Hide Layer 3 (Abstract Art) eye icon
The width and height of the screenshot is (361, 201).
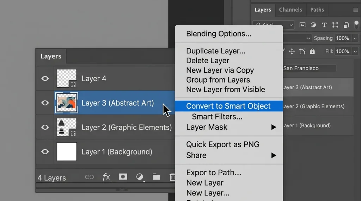(x=45, y=103)
